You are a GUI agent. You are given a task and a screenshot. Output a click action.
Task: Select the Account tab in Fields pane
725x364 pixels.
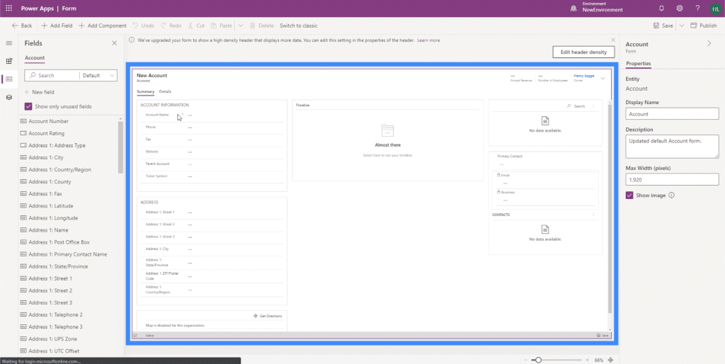pyautogui.click(x=35, y=58)
